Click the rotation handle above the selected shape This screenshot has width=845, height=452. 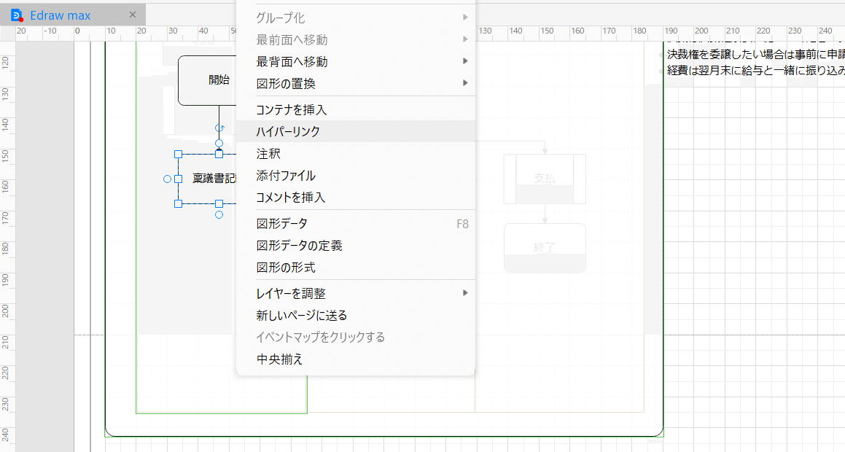[x=219, y=126]
